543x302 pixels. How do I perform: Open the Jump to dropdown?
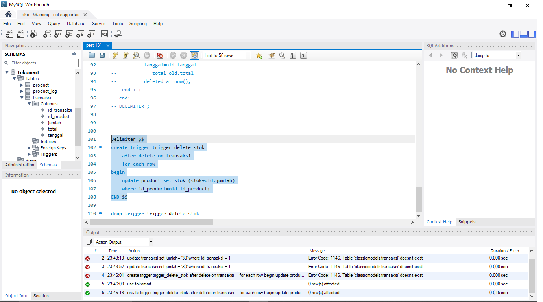[497, 55]
